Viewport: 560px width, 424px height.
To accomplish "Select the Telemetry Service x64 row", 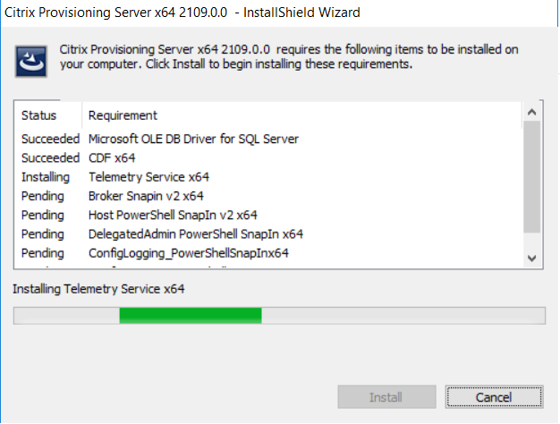I will 267,177.
